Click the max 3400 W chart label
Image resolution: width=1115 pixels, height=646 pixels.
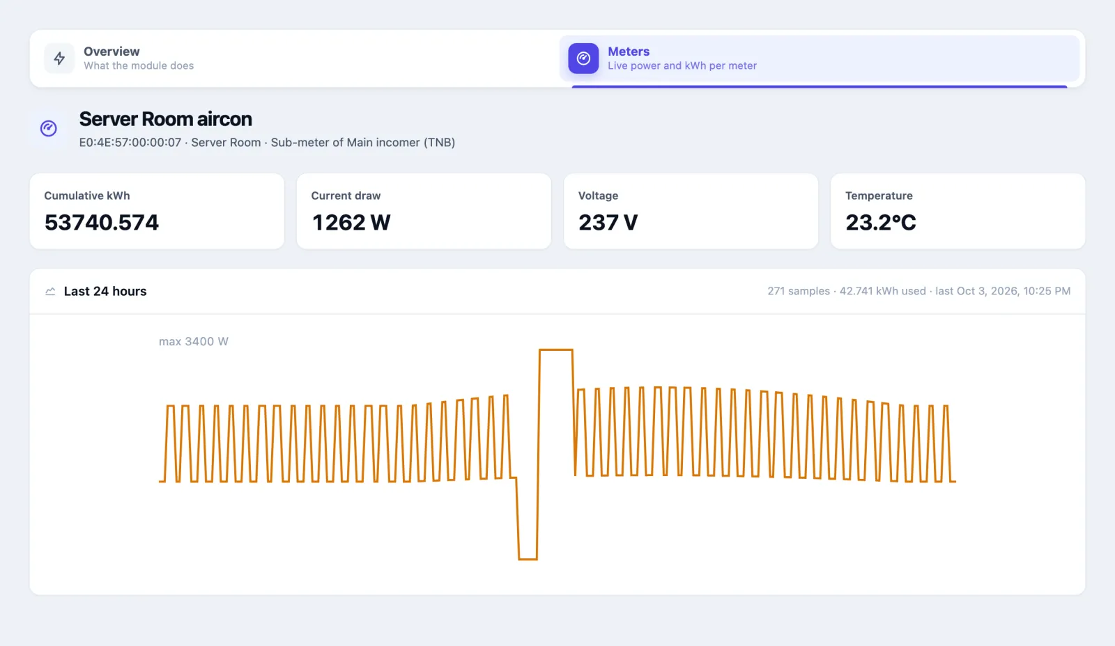(x=194, y=341)
